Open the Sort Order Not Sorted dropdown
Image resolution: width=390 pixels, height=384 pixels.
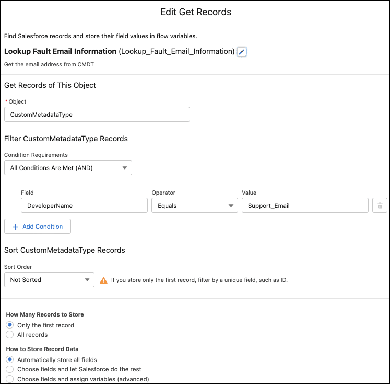click(x=49, y=279)
